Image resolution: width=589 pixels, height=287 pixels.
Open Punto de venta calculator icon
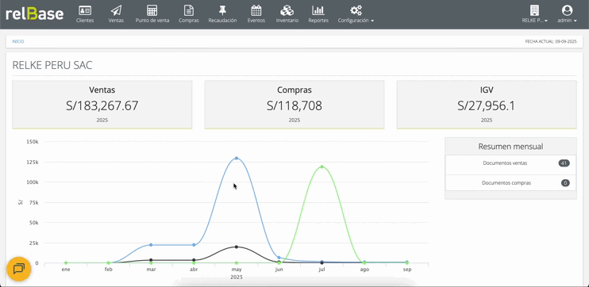[152, 10]
